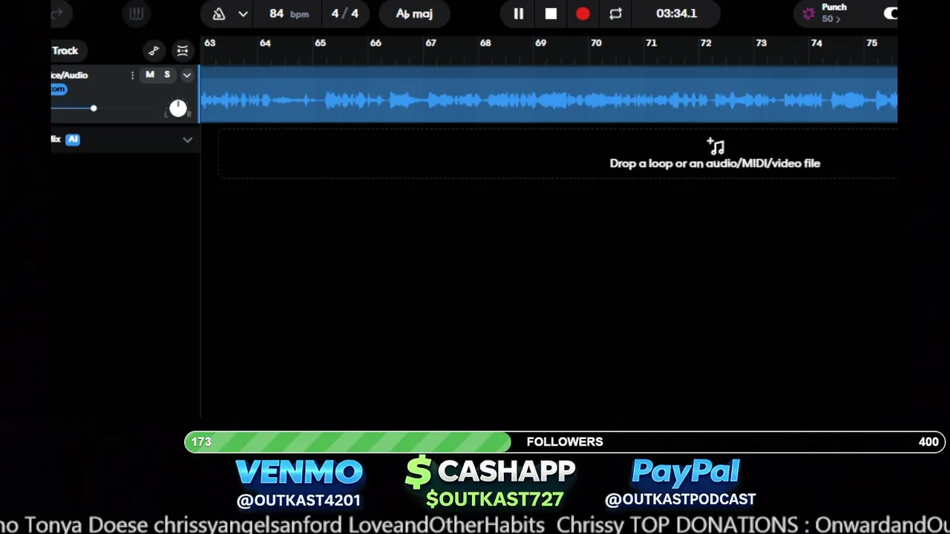Open the metronome settings dropdown arrow

(243, 13)
